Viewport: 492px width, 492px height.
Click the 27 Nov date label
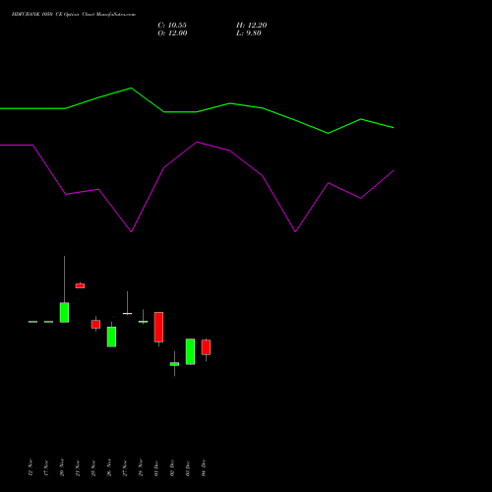pos(125,467)
